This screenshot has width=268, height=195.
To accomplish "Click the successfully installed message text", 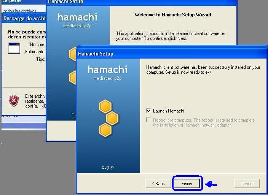I will click(203, 70).
